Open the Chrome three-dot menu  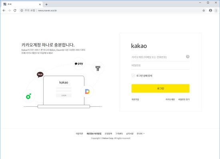coord(216,10)
